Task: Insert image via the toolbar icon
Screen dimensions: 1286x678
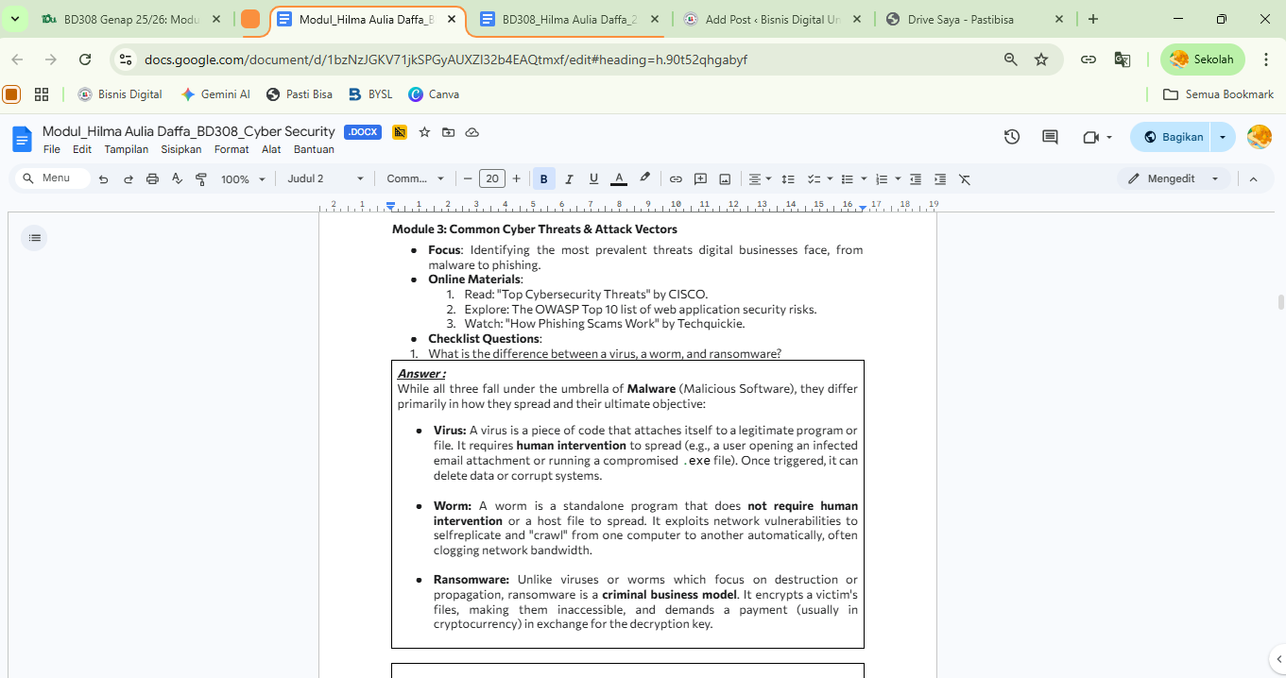Action: pyautogui.click(x=725, y=178)
